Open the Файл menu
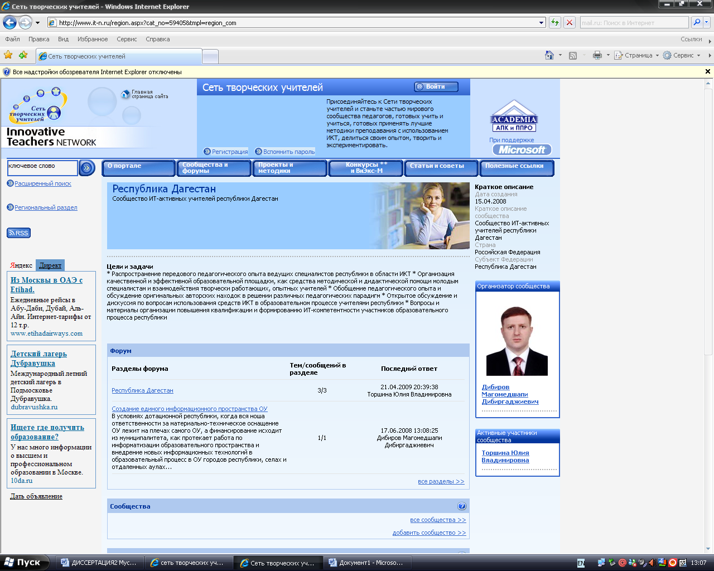This screenshot has height=571, width=714. 12,39
